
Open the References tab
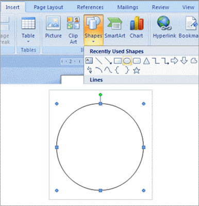tap(90, 7)
